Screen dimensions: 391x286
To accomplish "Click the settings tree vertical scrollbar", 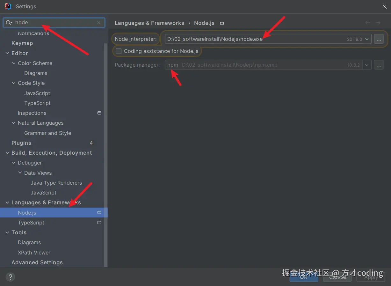I will 106,155.
